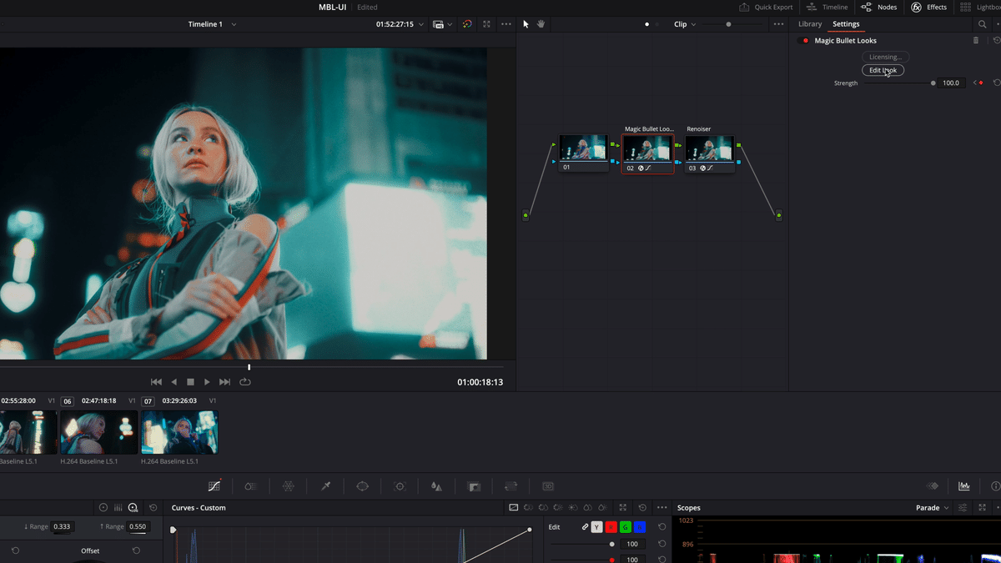Click the Edit Look button
Viewport: 1001px width, 563px height.
click(883, 70)
